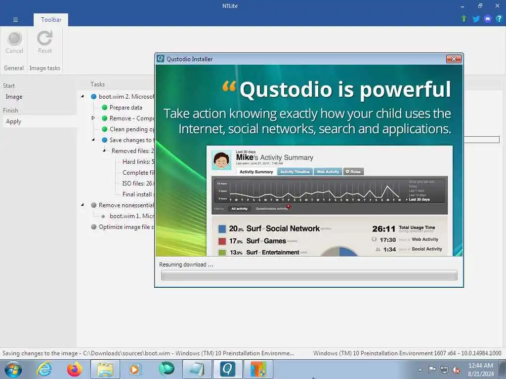Screen dimensions: 506x379
Task: Select the ISO files row
Action: coord(138,184)
